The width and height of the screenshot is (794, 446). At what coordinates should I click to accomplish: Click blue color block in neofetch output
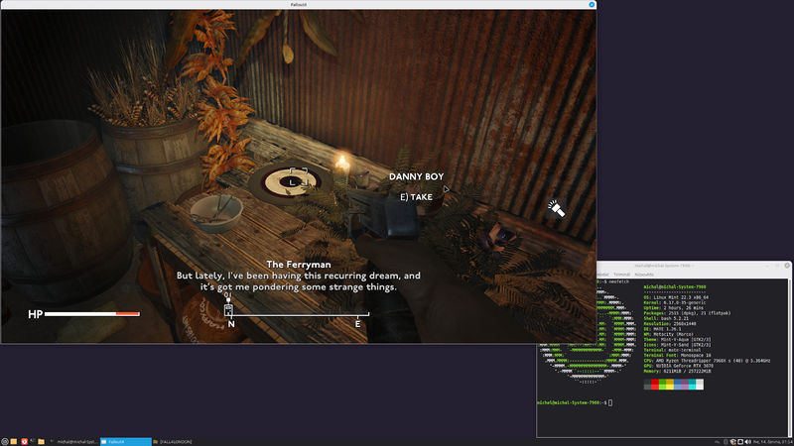point(677,385)
